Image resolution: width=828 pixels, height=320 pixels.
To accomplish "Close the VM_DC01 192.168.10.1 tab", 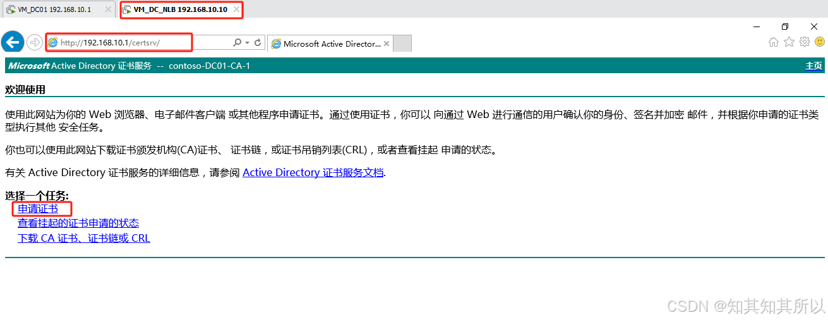I will pos(108,9).
